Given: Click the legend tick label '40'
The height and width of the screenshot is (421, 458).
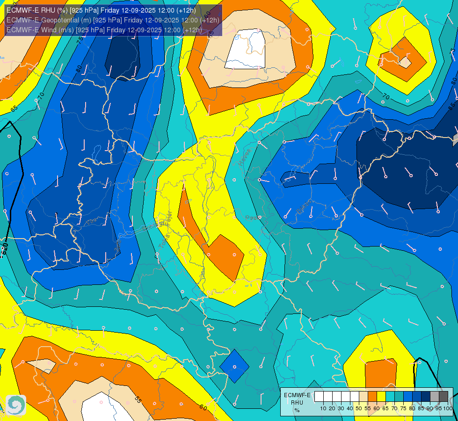Looking at the screenshot, I should pyautogui.click(x=350, y=408).
